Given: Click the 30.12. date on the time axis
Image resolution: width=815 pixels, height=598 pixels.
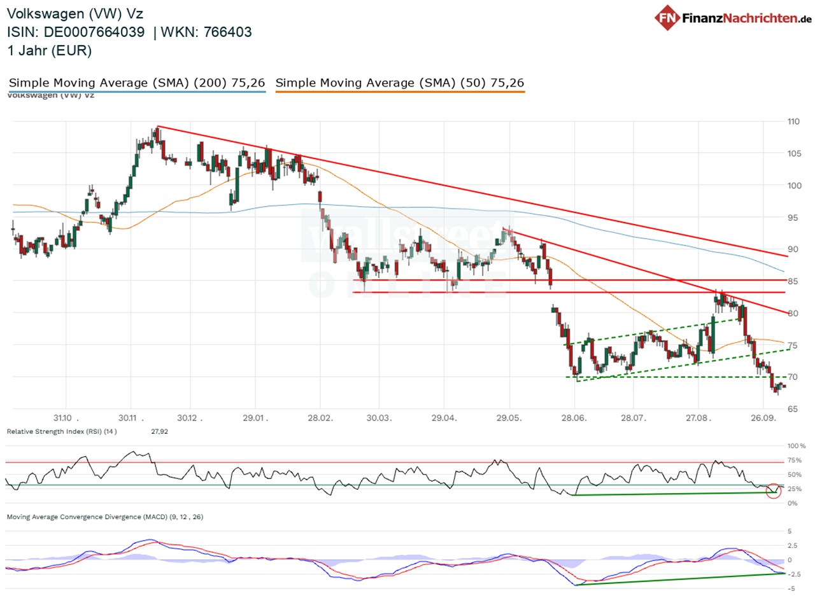Looking at the screenshot, I should click(190, 417).
